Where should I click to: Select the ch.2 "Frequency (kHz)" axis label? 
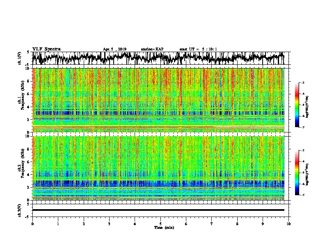pyautogui.click(x=23, y=163)
